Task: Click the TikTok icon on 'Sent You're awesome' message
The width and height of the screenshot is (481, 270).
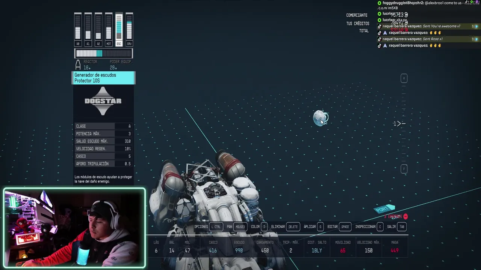Action: [x=380, y=26]
